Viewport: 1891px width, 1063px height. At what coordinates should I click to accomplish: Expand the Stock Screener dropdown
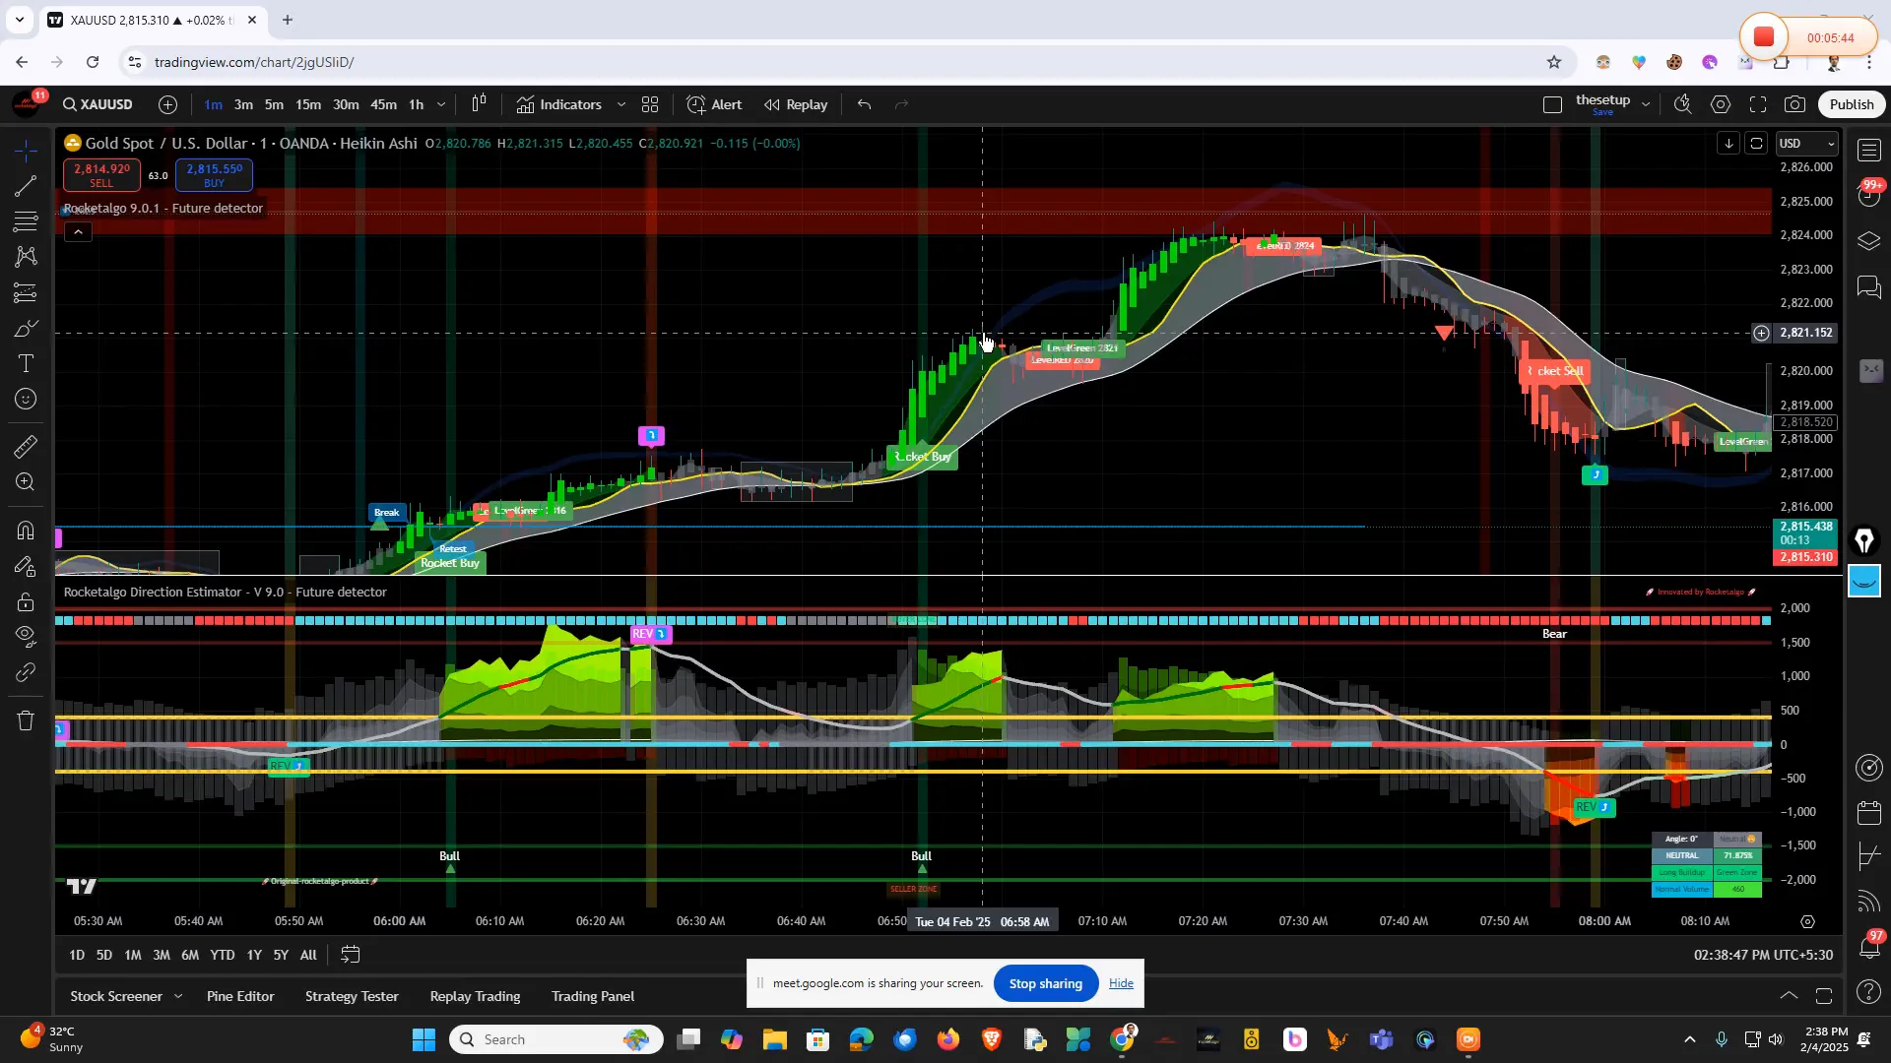tap(178, 996)
